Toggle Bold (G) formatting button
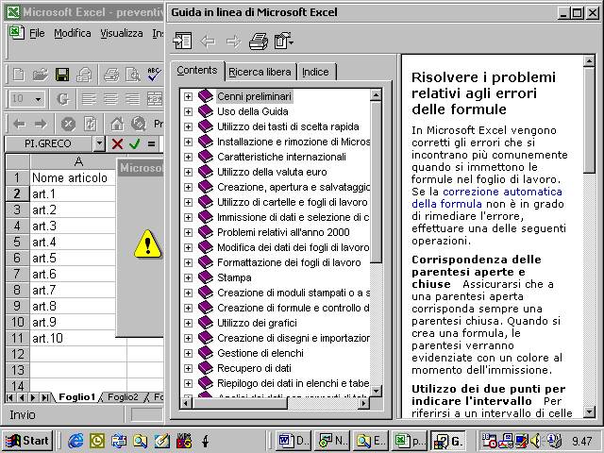This screenshot has width=604, height=453. (x=62, y=99)
